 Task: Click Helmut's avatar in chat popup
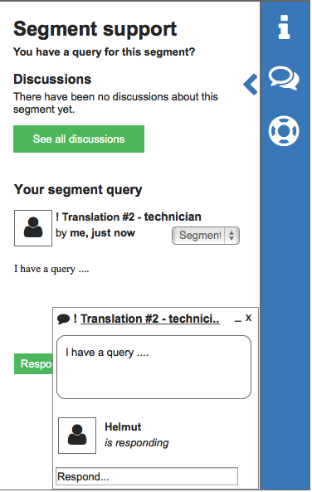(x=77, y=436)
